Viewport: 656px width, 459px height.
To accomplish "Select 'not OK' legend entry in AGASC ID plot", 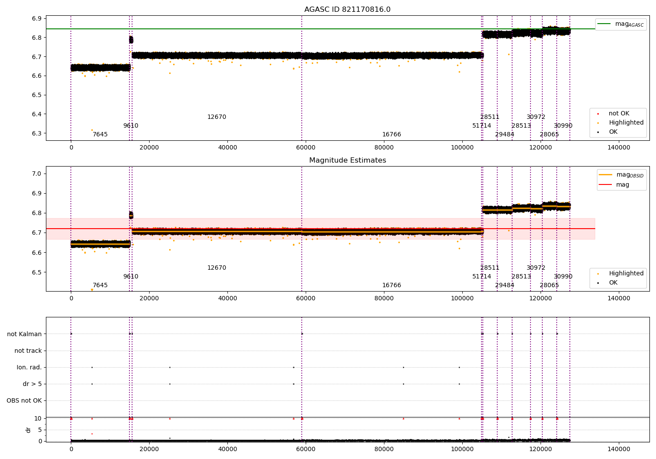I will point(619,114).
